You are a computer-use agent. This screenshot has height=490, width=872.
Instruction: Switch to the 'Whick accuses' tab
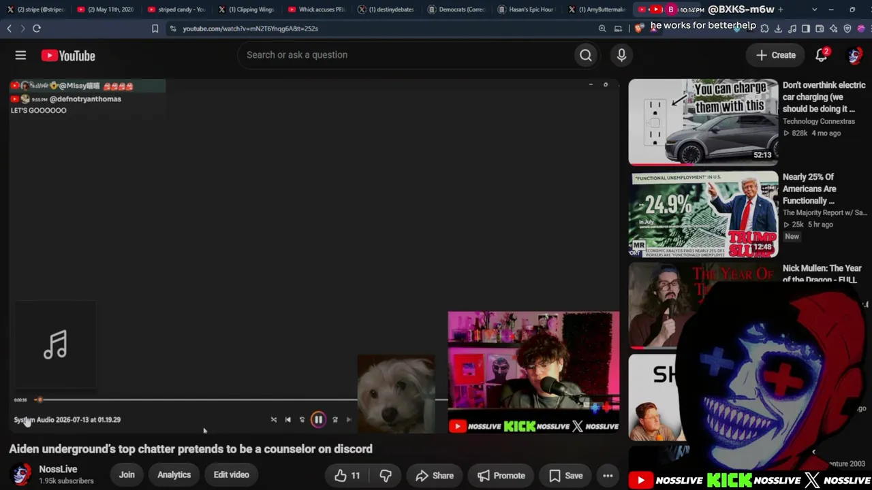[317, 10]
